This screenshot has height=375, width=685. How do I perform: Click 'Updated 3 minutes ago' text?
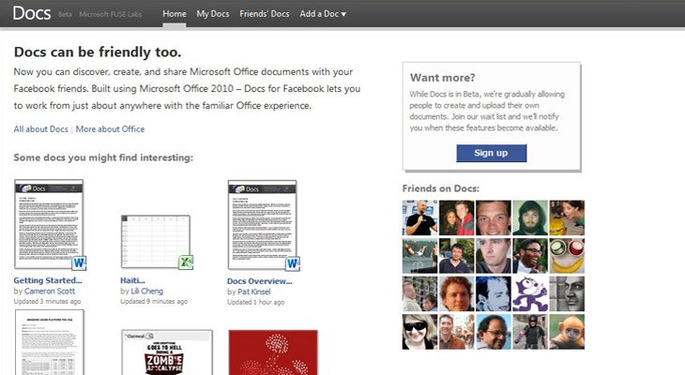click(47, 301)
